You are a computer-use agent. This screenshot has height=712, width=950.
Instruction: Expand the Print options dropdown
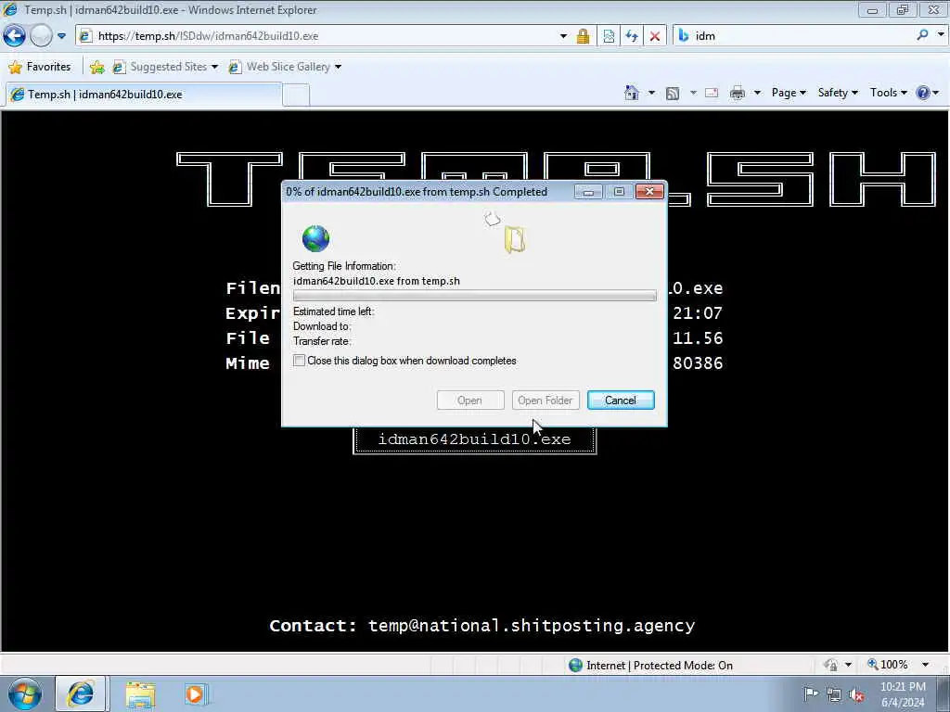(757, 93)
